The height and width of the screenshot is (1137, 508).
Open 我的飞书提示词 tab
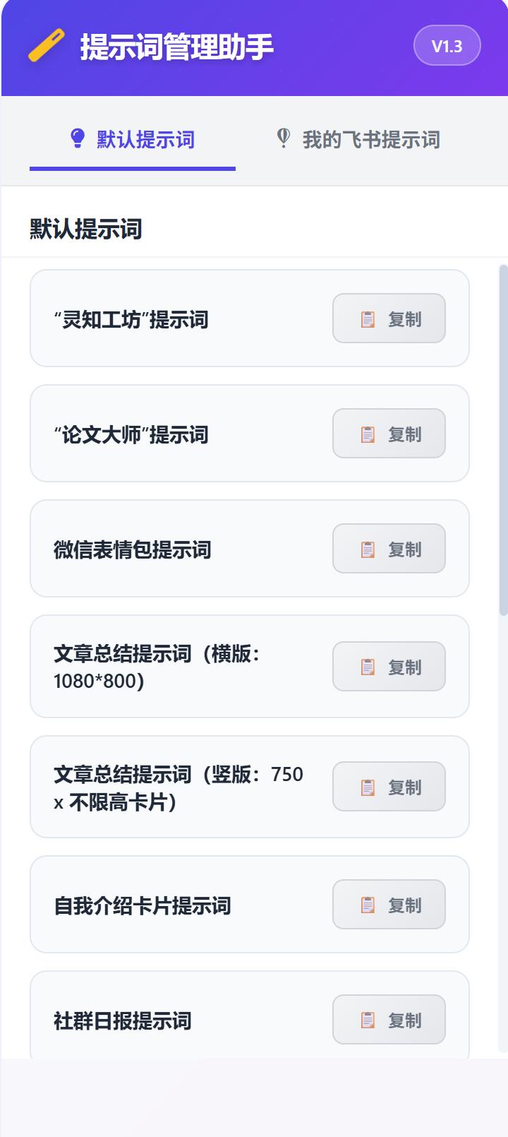click(x=370, y=140)
